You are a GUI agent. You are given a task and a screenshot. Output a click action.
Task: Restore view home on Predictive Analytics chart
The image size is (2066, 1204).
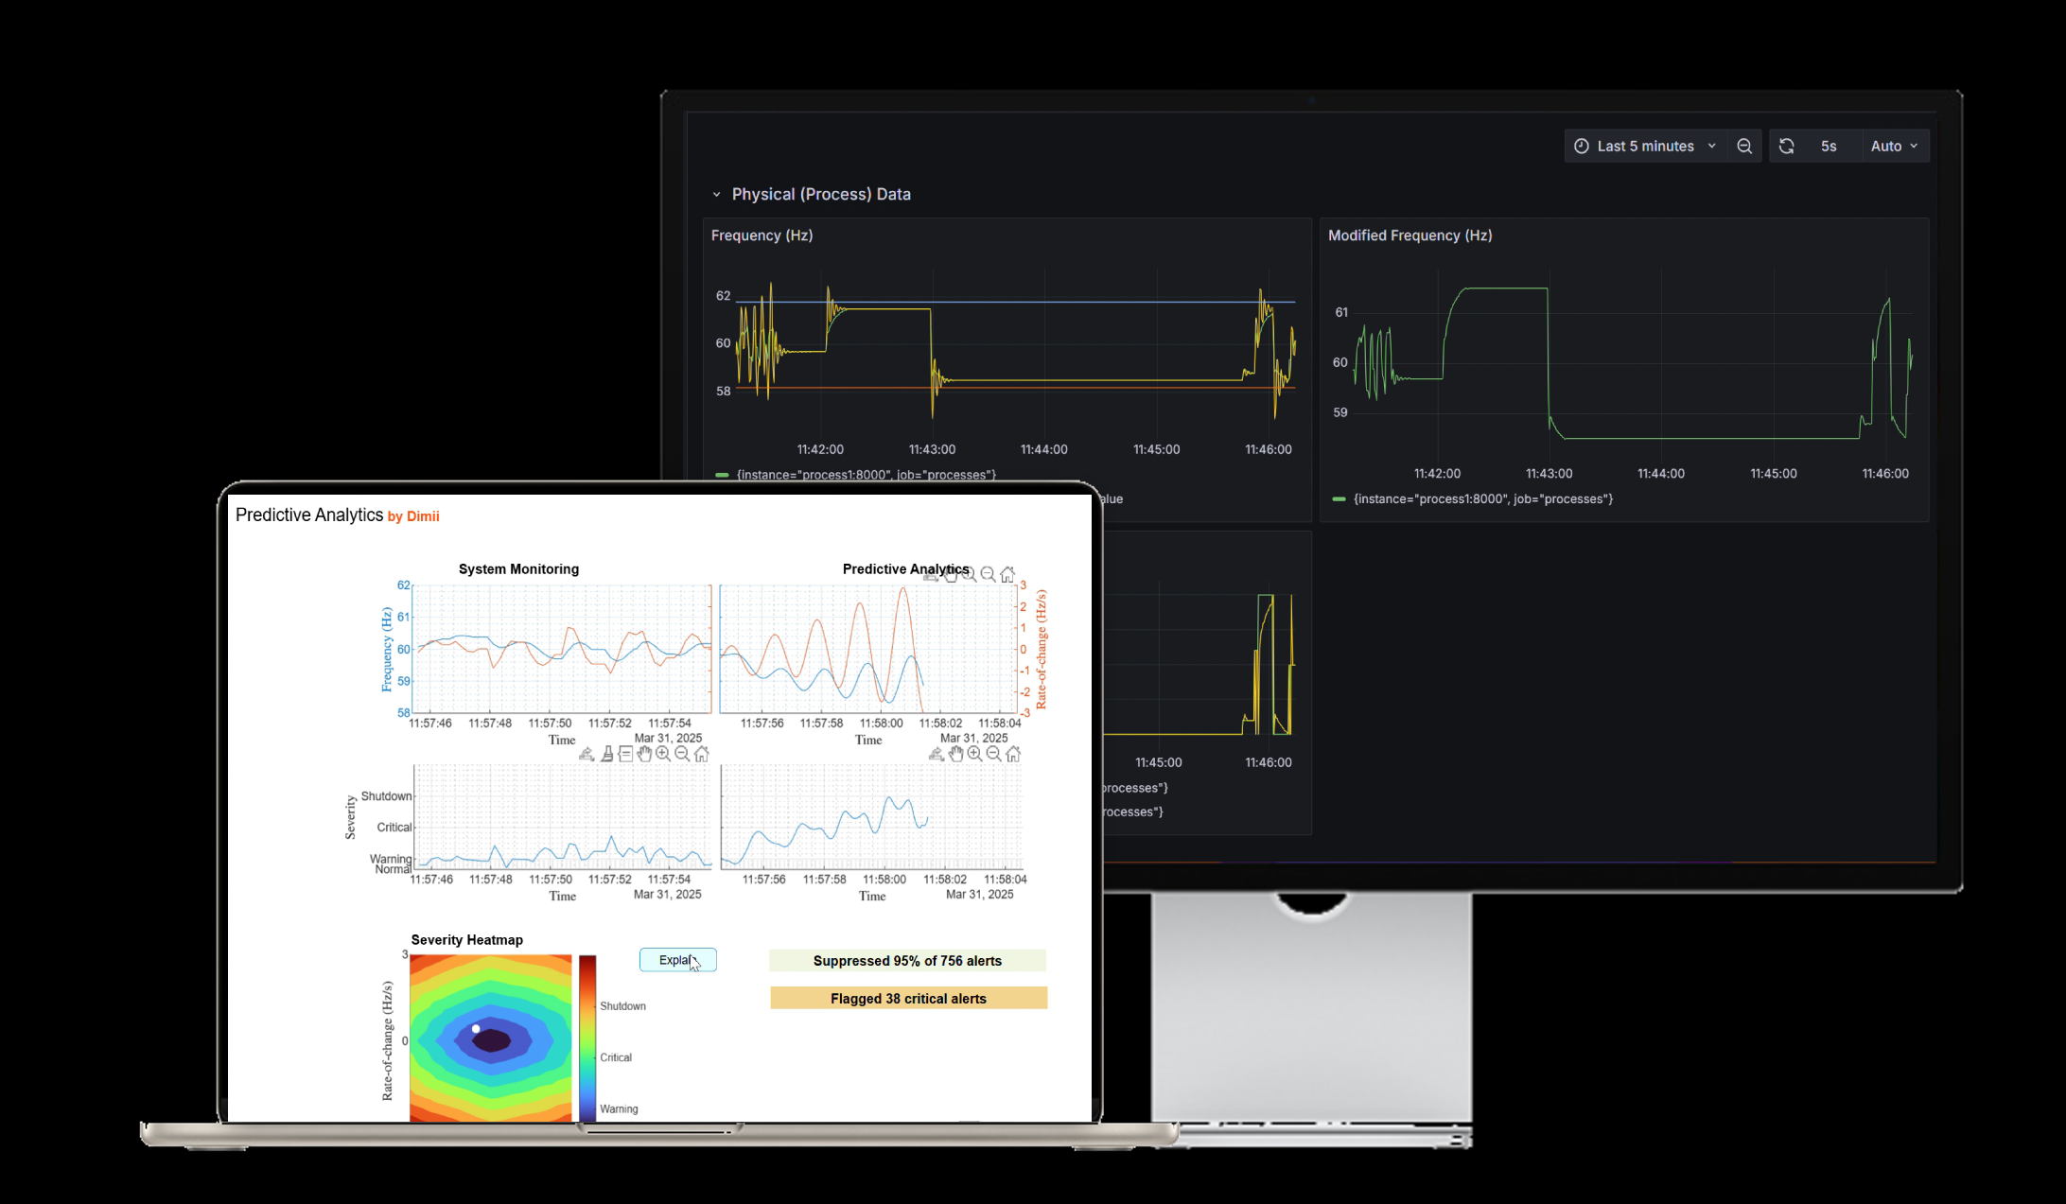(x=1007, y=574)
